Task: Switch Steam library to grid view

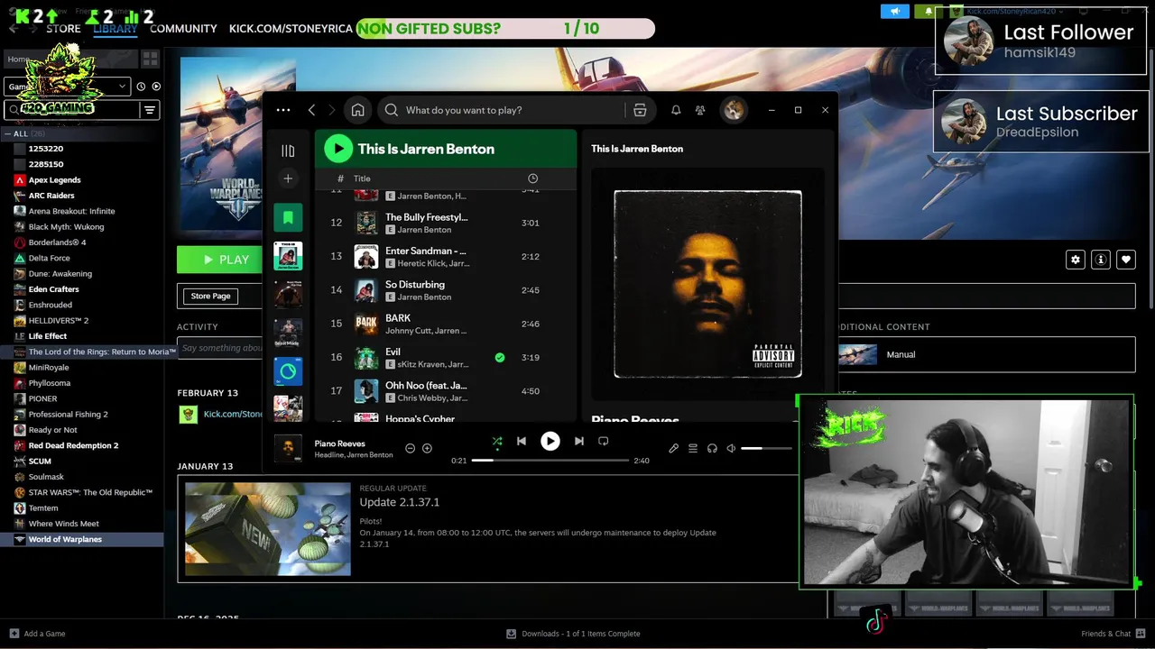Action: pos(150,59)
